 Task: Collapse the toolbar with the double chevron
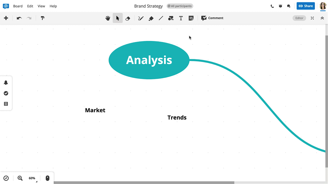(x=322, y=18)
